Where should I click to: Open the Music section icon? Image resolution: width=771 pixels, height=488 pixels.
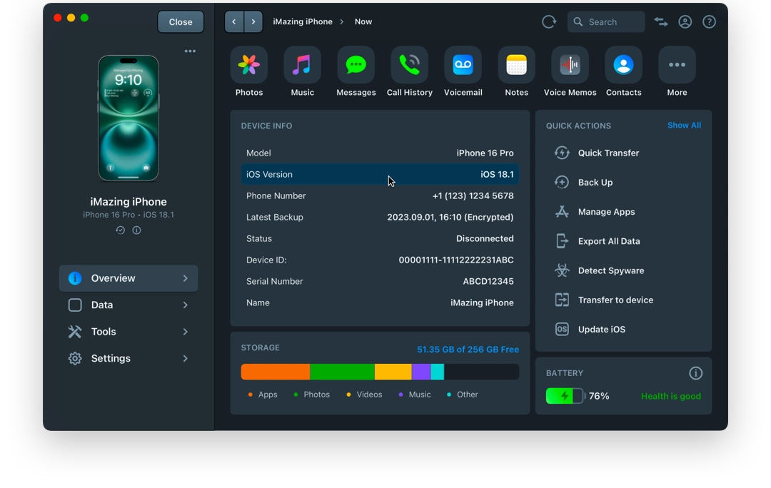pos(302,65)
